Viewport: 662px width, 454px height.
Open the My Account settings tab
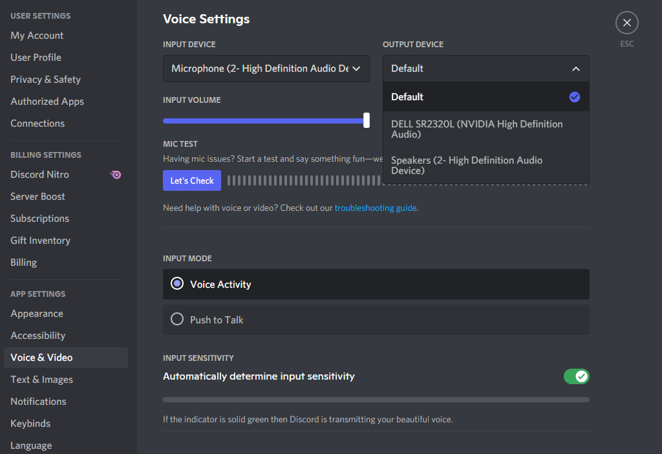tap(37, 36)
